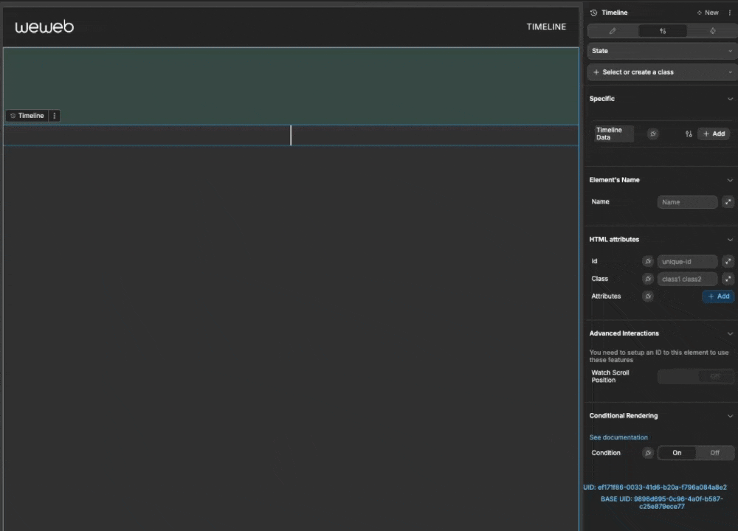Screen dimensions: 738x531
Task: Click the New button in the Timeline header
Action: pyautogui.click(x=707, y=13)
